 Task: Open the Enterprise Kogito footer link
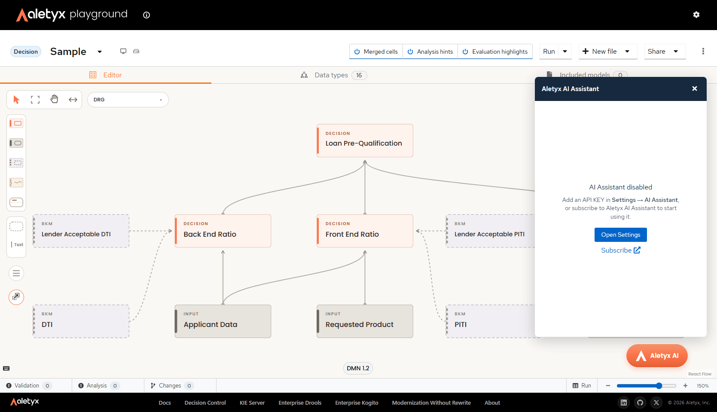[x=357, y=403]
